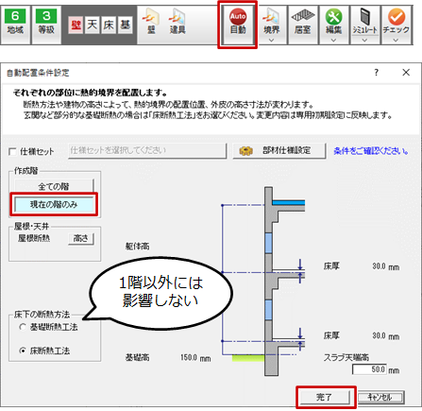Open the 部材仕様設定 material settings button
This screenshot has height=411, width=422.
tap(279, 150)
